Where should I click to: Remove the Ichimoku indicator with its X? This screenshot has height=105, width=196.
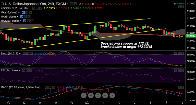41,8
